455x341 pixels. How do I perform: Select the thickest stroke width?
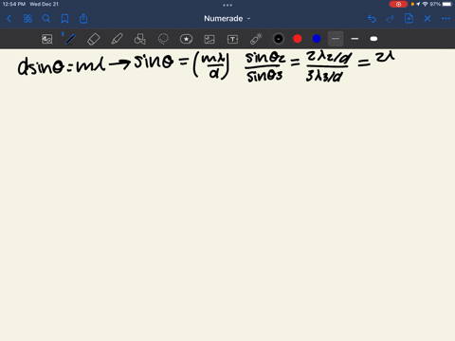(373, 39)
